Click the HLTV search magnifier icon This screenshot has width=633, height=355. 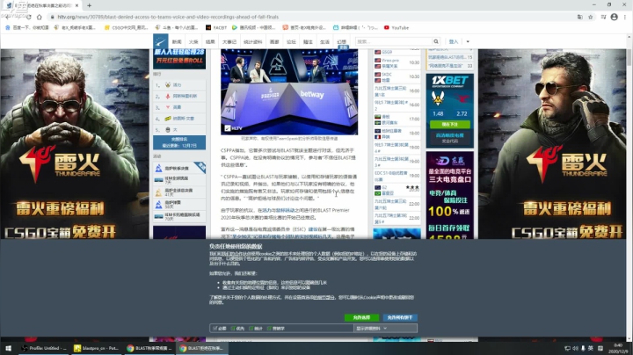[x=436, y=41]
